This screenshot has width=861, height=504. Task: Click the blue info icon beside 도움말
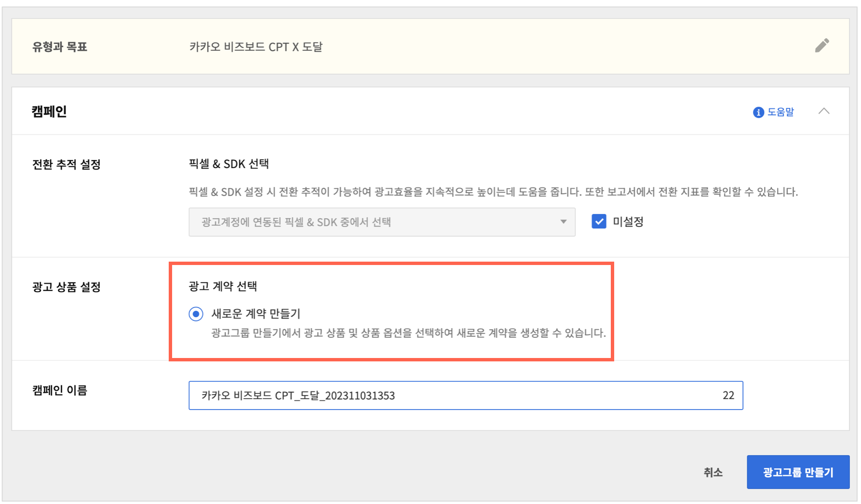click(758, 112)
